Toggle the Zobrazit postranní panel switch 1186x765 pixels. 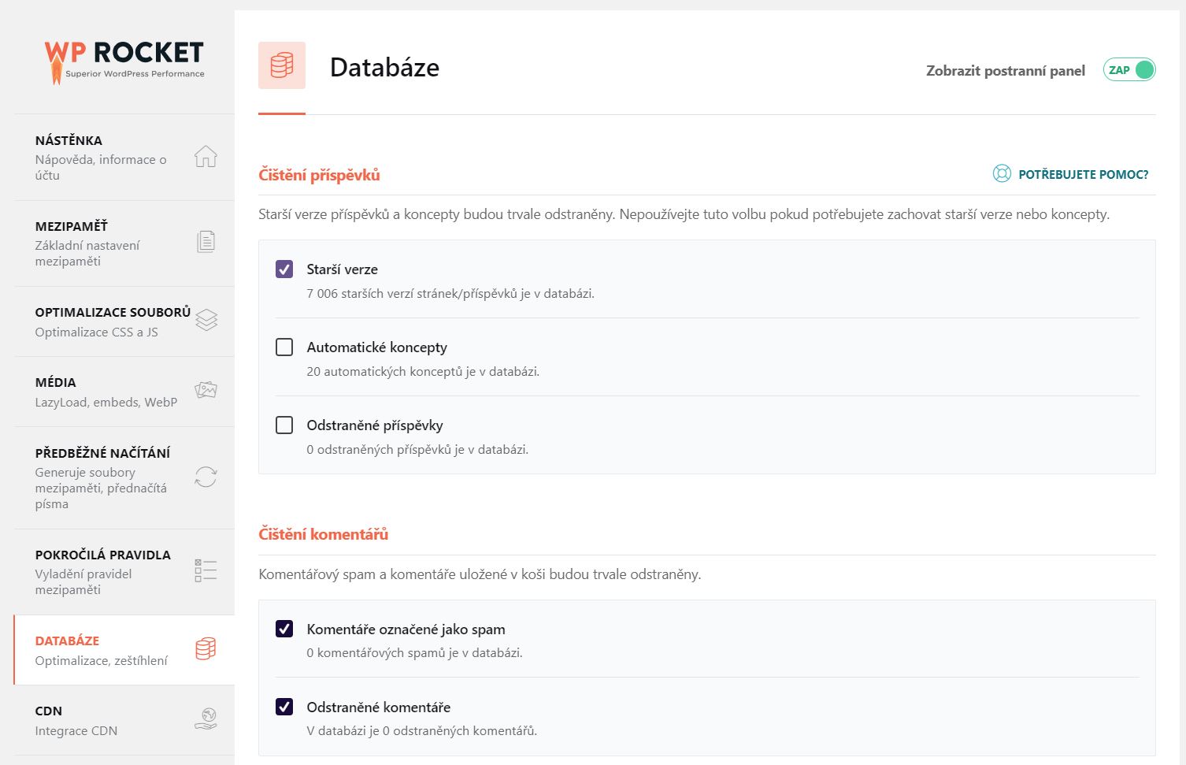(x=1129, y=70)
